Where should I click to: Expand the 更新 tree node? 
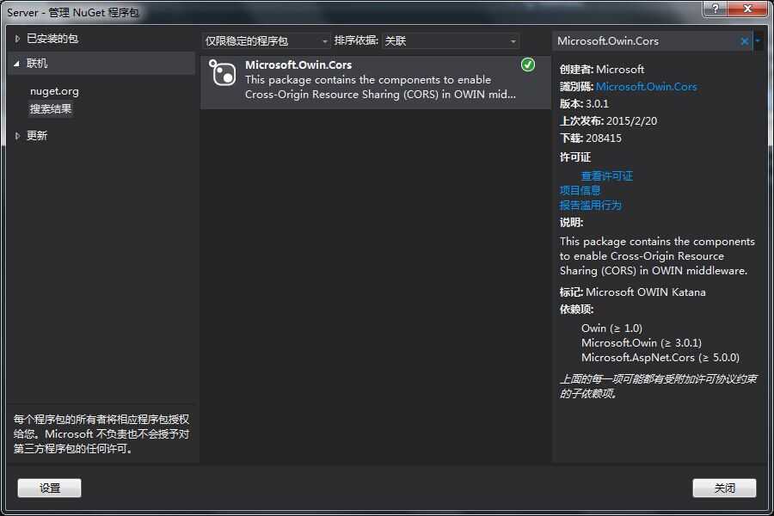click(17, 136)
